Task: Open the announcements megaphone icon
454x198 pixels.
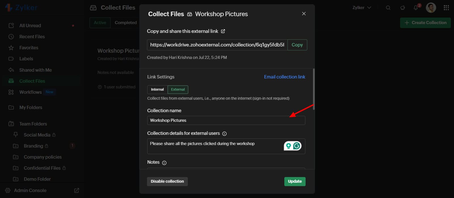Action: (402, 8)
